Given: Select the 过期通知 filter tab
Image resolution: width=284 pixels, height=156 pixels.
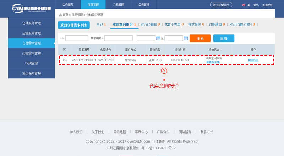Looking at the screenshot, I should (x=217, y=24).
